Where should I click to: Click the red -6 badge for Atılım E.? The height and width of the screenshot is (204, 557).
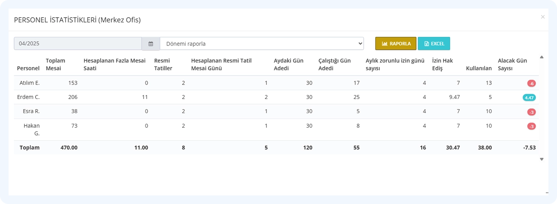pos(531,83)
